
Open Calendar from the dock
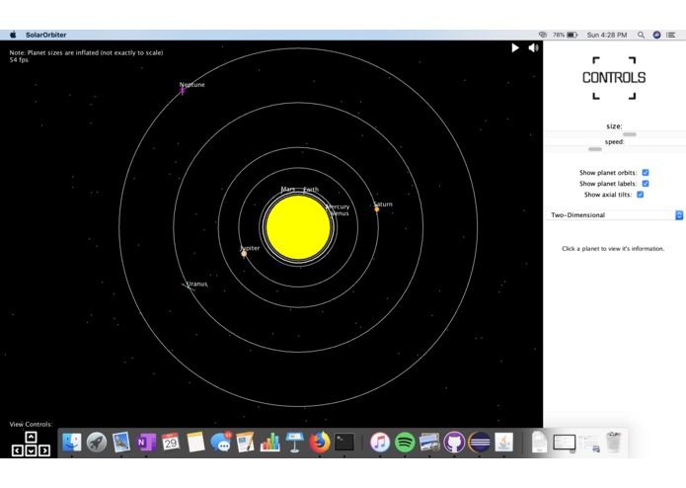tap(171, 442)
